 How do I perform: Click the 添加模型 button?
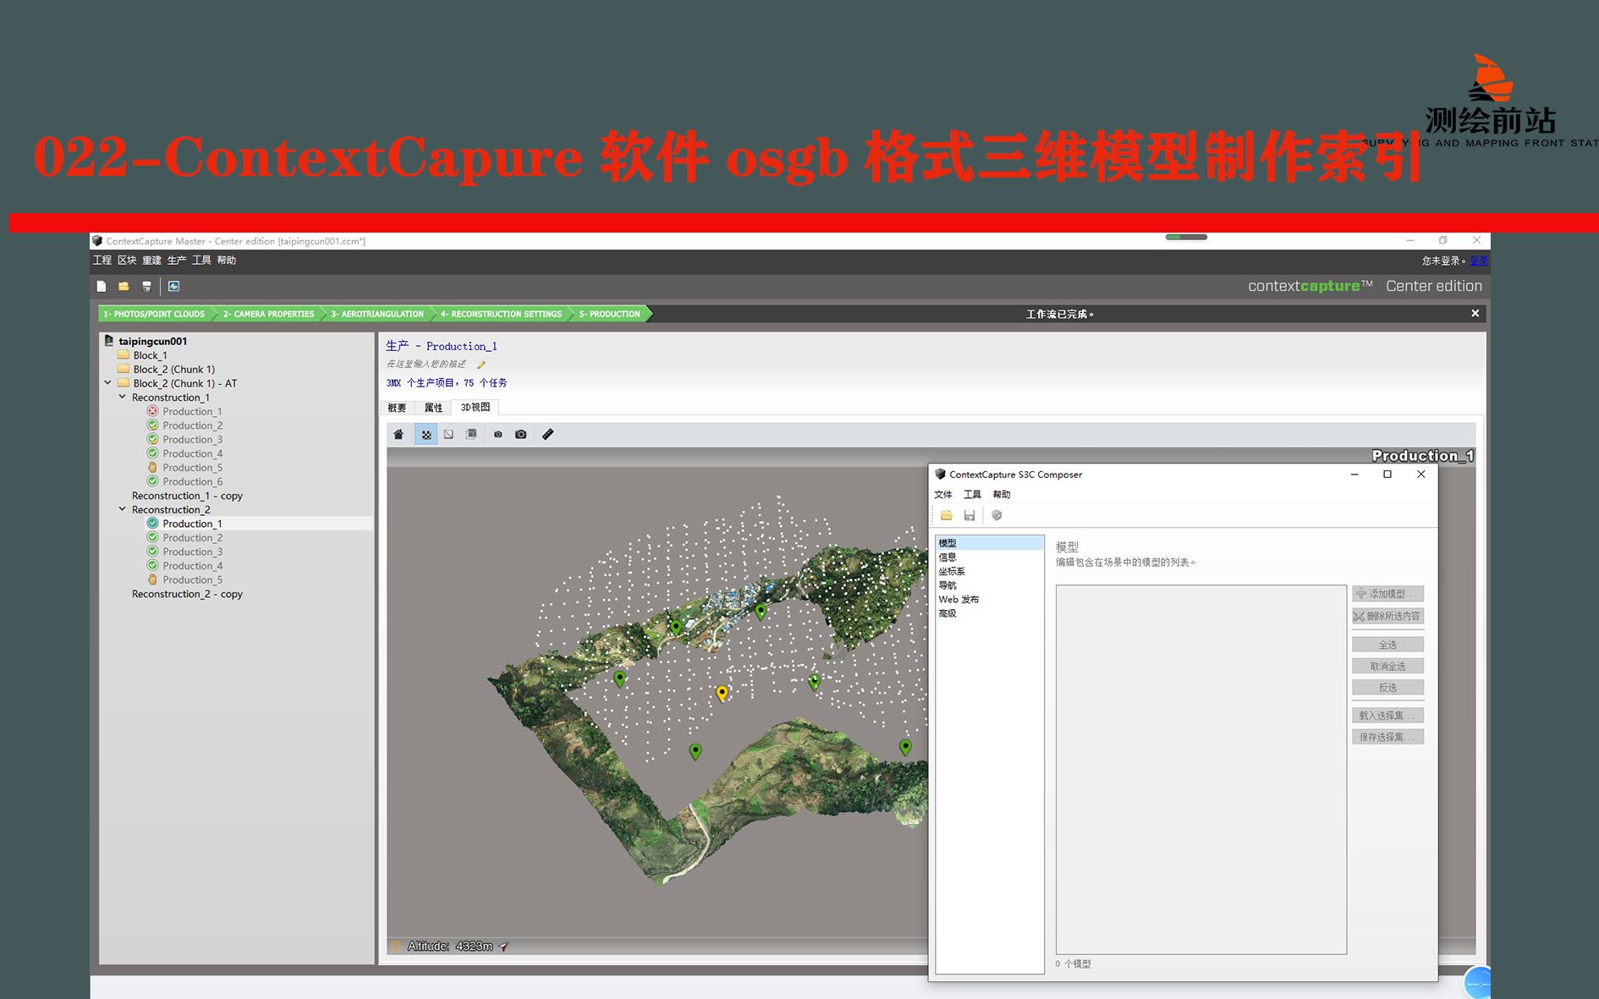[1387, 594]
